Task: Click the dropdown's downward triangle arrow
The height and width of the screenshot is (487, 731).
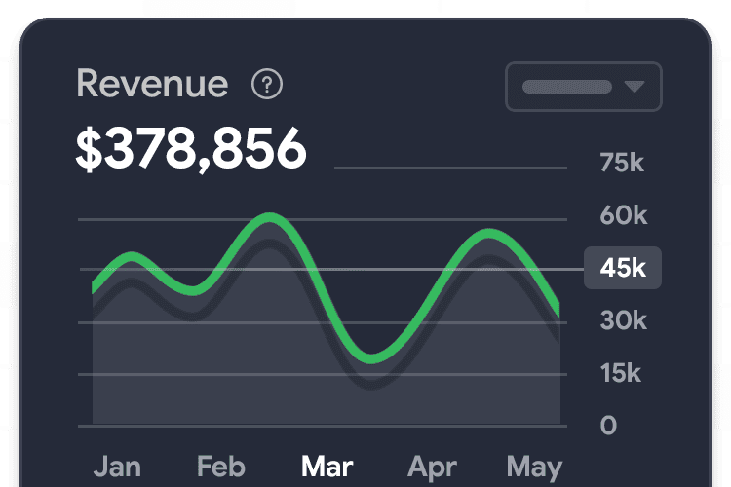Action: (x=635, y=87)
